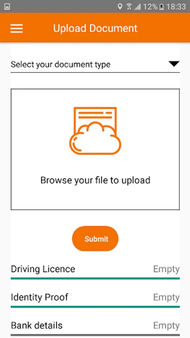The width and height of the screenshot is (190, 338).
Task: Select the Driving Licence row
Action: 95,270
